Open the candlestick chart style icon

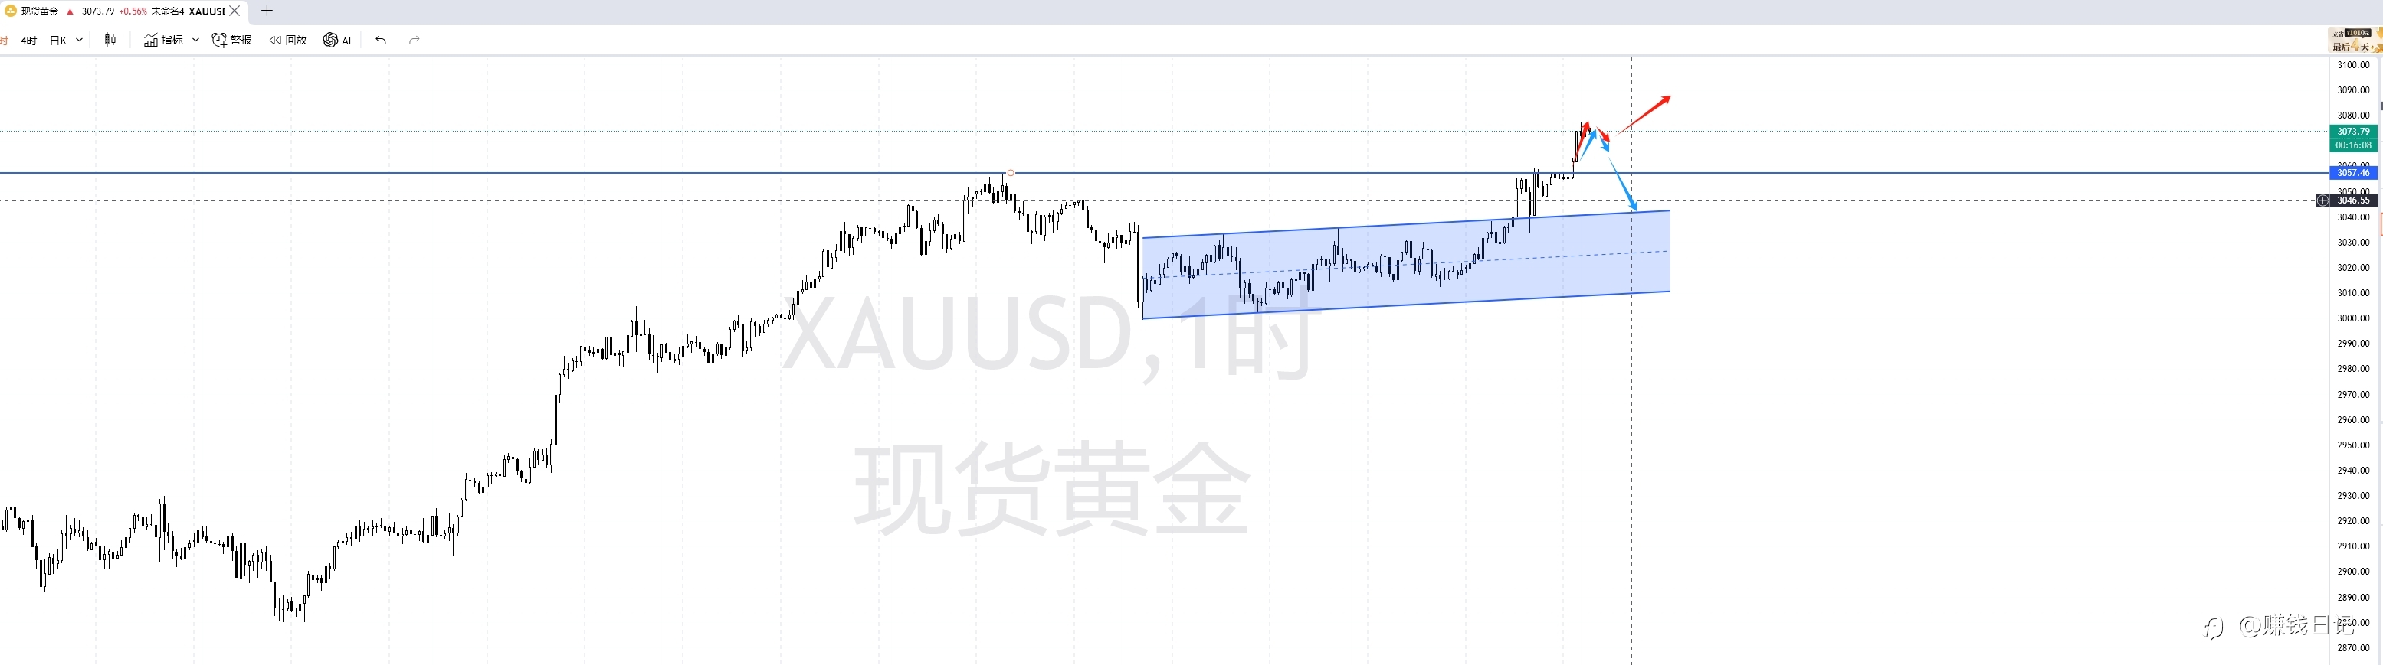[x=110, y=40]
